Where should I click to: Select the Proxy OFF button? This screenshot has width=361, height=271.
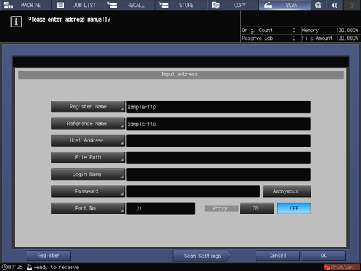tap(294, 208)
